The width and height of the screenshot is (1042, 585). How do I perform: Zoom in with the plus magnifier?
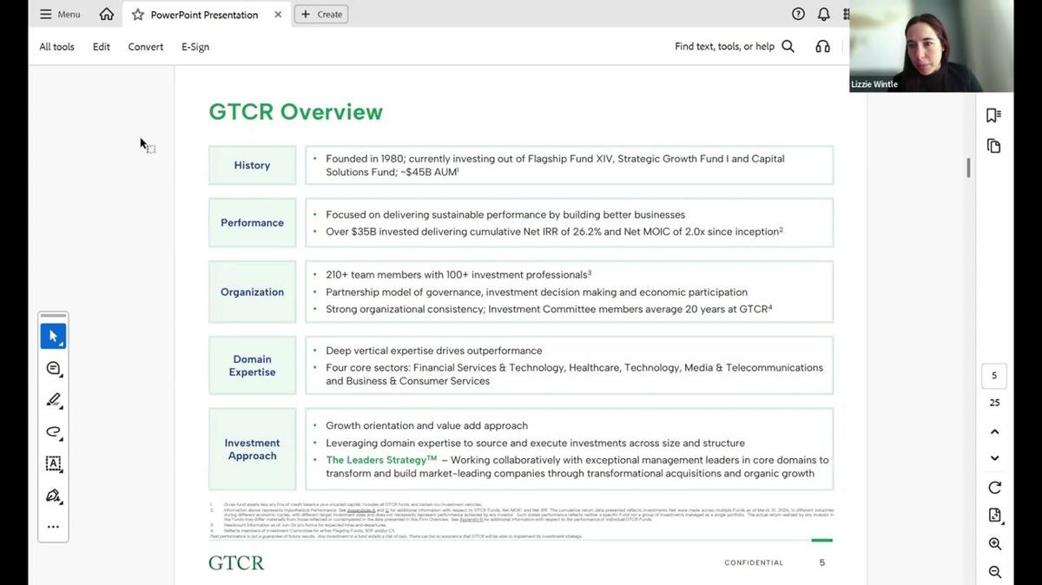(x=994, y=544)
